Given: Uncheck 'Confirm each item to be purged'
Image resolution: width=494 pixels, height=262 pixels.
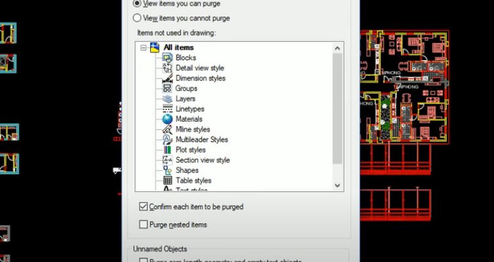Looking at the screenshot, I should pos(144,207).
